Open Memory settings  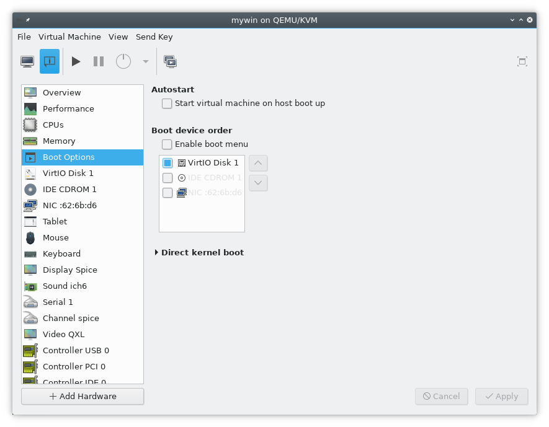point(83,141)
